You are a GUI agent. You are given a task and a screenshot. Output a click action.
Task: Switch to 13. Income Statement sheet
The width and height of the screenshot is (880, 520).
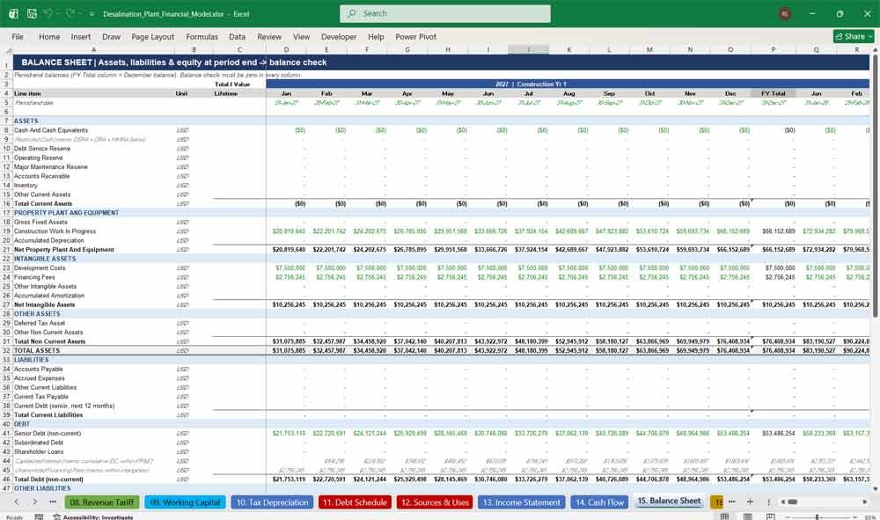[x=521, y=502]
